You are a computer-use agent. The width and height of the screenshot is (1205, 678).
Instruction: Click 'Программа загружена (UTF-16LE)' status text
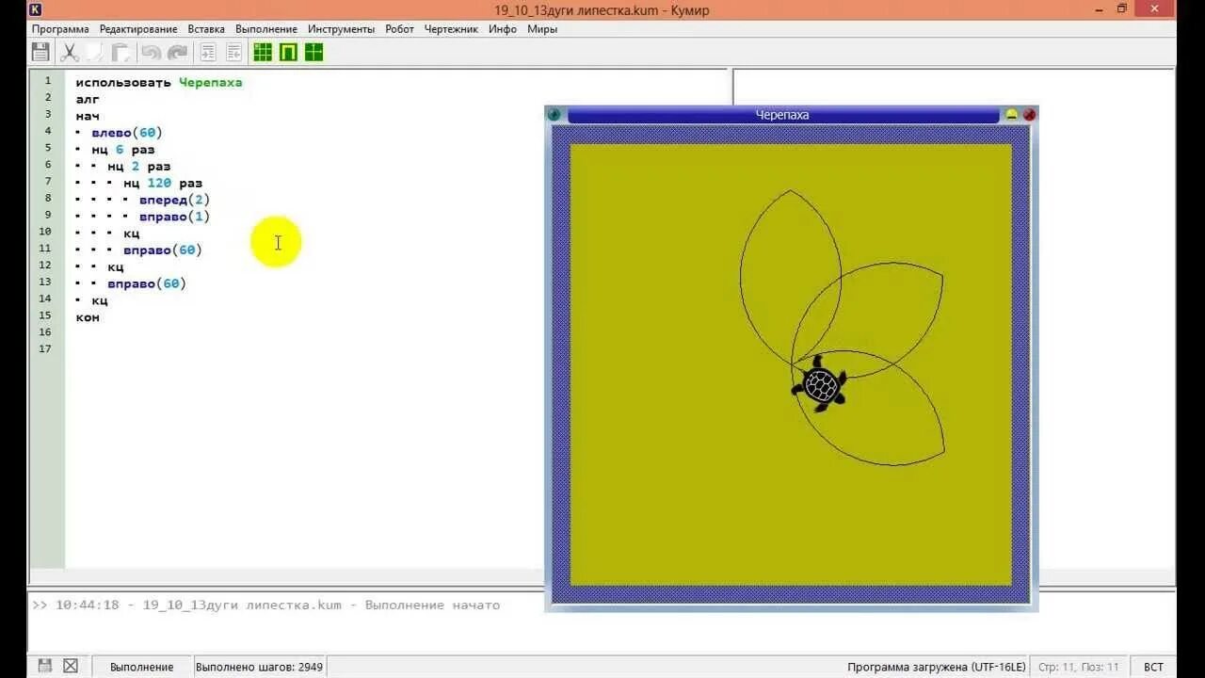(937, 667)
